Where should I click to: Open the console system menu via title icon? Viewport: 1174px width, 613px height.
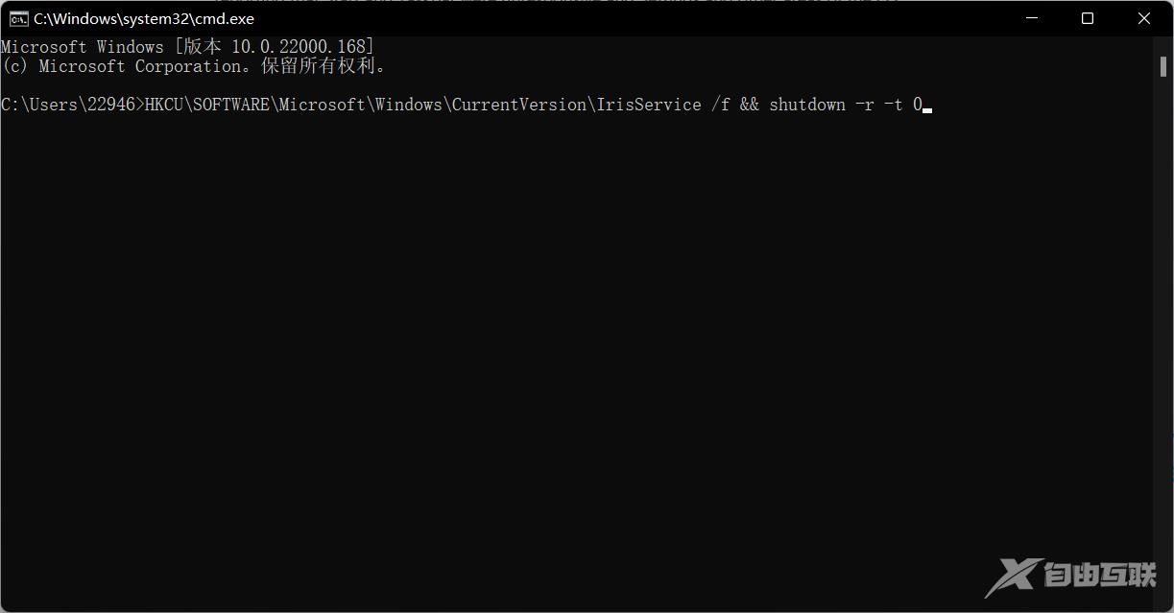pyautogui.click(x=17, y=17)
